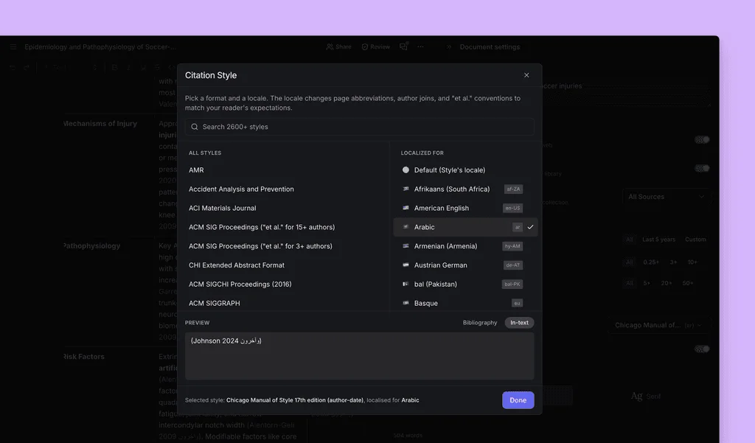
Task: Click the Risk Factors heading in the document
Action: pos(83,356)
